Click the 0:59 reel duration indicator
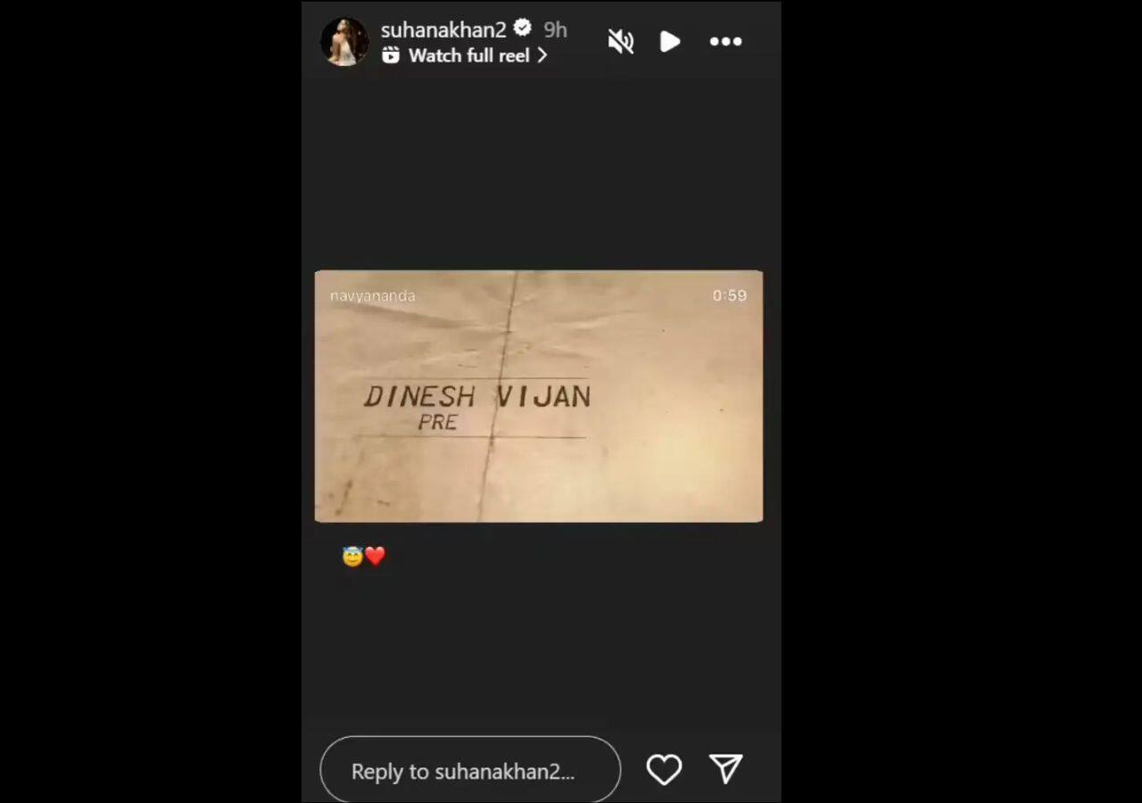The width and height of the screenshot is (1142, 803). tap(729, 295)
